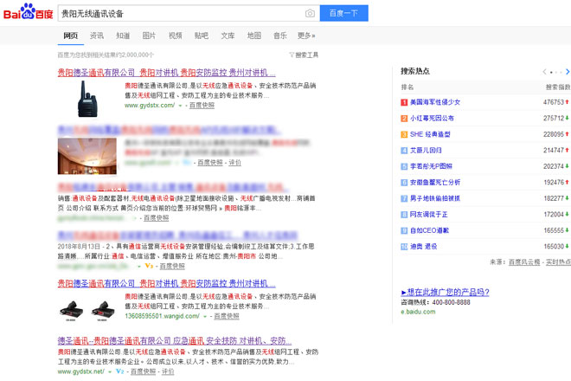Open 百度快照 for the wangid.com result

pyautogui.click(x=227, y=316)
